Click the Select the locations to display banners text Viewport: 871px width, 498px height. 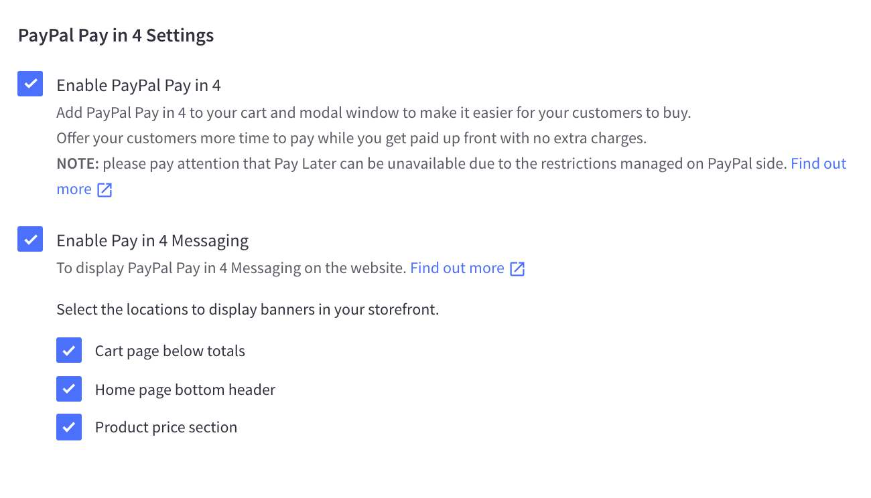pos(247,310)
